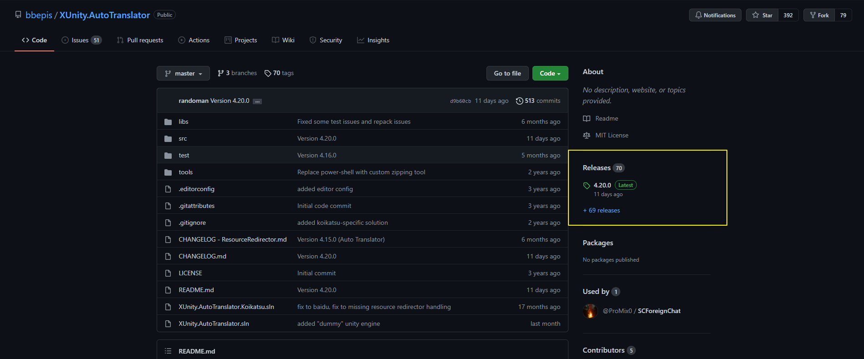This screenshot has height=359, width=864.
Task: Expand the commit message ellipsis button
Action: pyautogui.click(x=257, y=101)
